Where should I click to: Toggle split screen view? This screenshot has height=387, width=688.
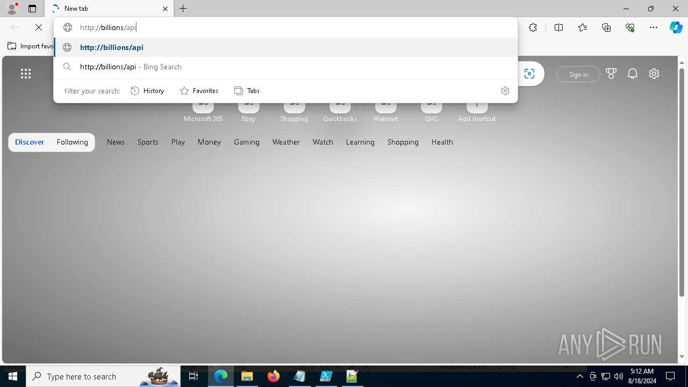558,27
